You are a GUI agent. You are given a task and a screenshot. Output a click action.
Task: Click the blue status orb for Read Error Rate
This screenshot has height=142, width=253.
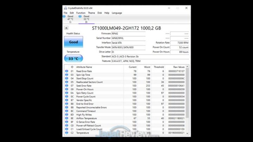pos(67,71)
